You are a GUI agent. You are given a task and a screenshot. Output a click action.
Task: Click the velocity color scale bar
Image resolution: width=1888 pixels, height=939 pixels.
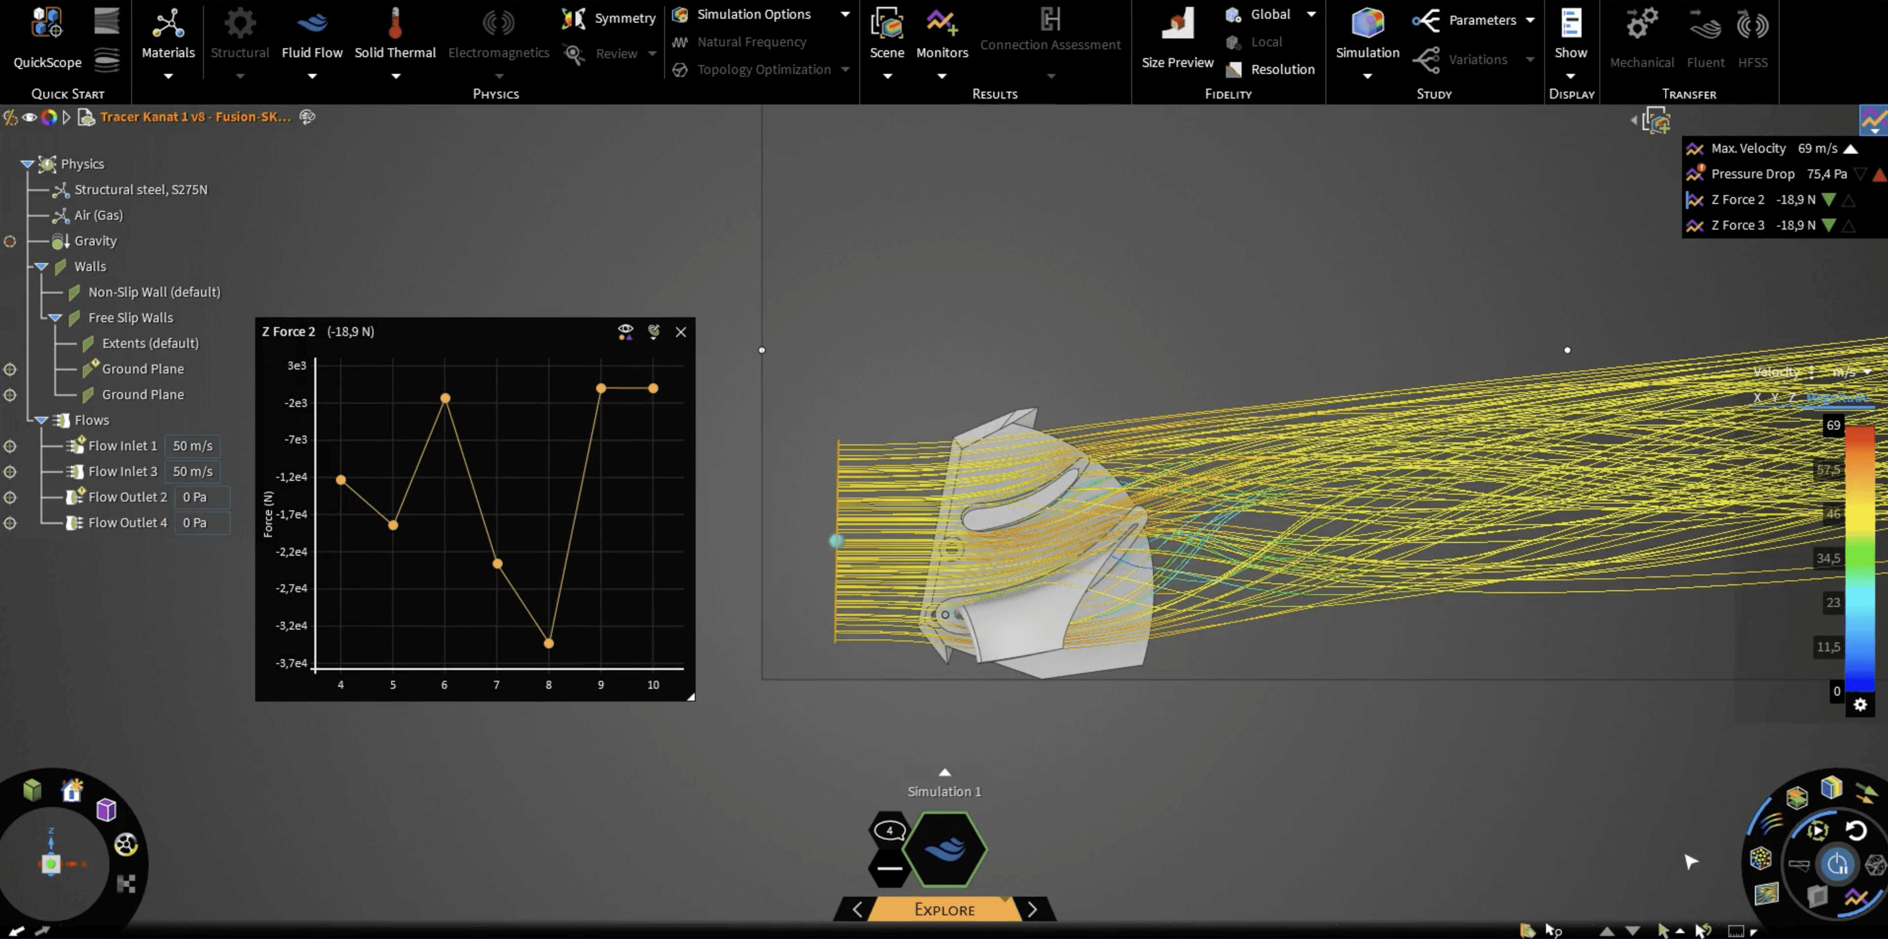click(x=1859, y=558)
